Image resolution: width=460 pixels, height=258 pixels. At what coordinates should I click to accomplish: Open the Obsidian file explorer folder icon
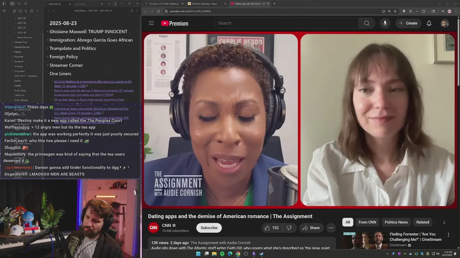tap(12, 4)
